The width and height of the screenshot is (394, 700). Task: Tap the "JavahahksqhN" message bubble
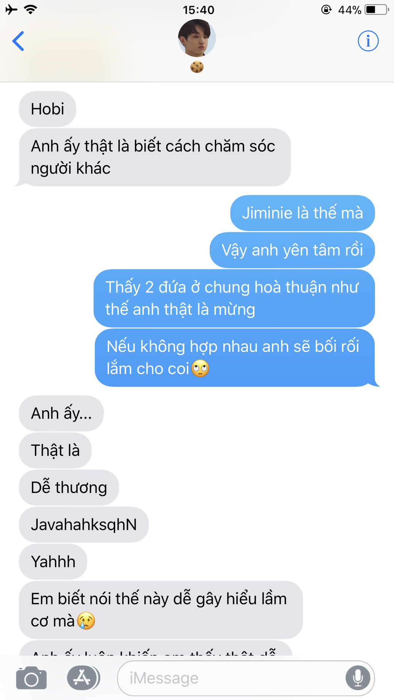pos(84,525)
